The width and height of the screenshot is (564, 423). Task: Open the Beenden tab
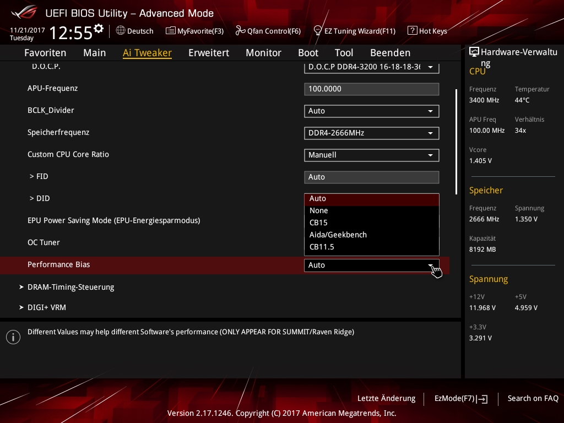pos(391,53)
